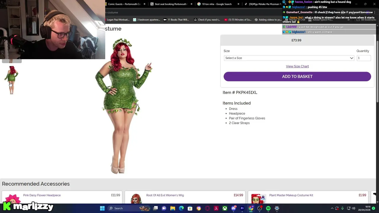Click the sync status tray icon
379x213 pixels.
pyautogui.click(x=337, y=208)
